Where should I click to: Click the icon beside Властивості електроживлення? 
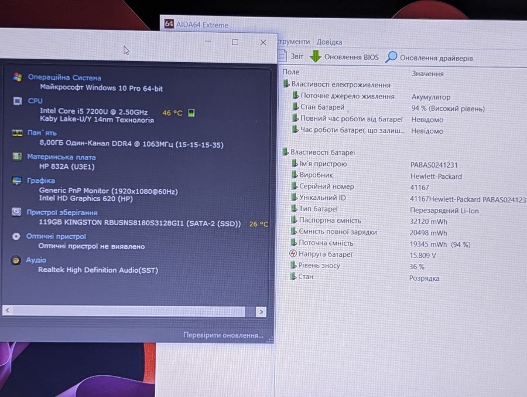(x=286, y=83)
